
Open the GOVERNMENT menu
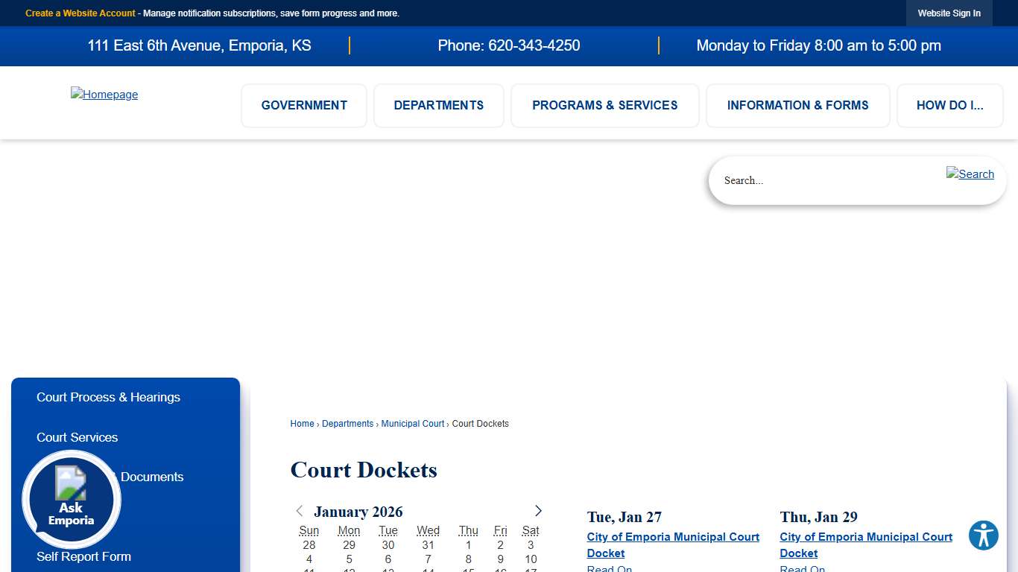pos(303,105)
